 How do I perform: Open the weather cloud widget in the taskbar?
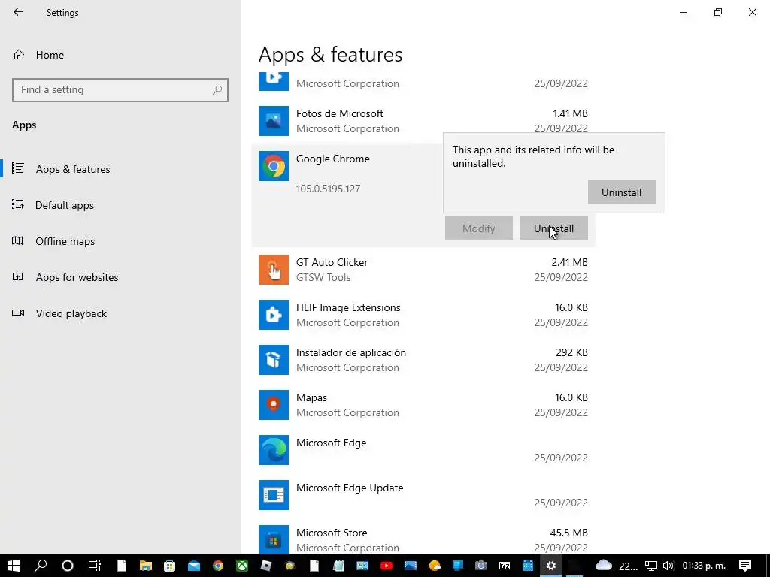pos(604,566)
